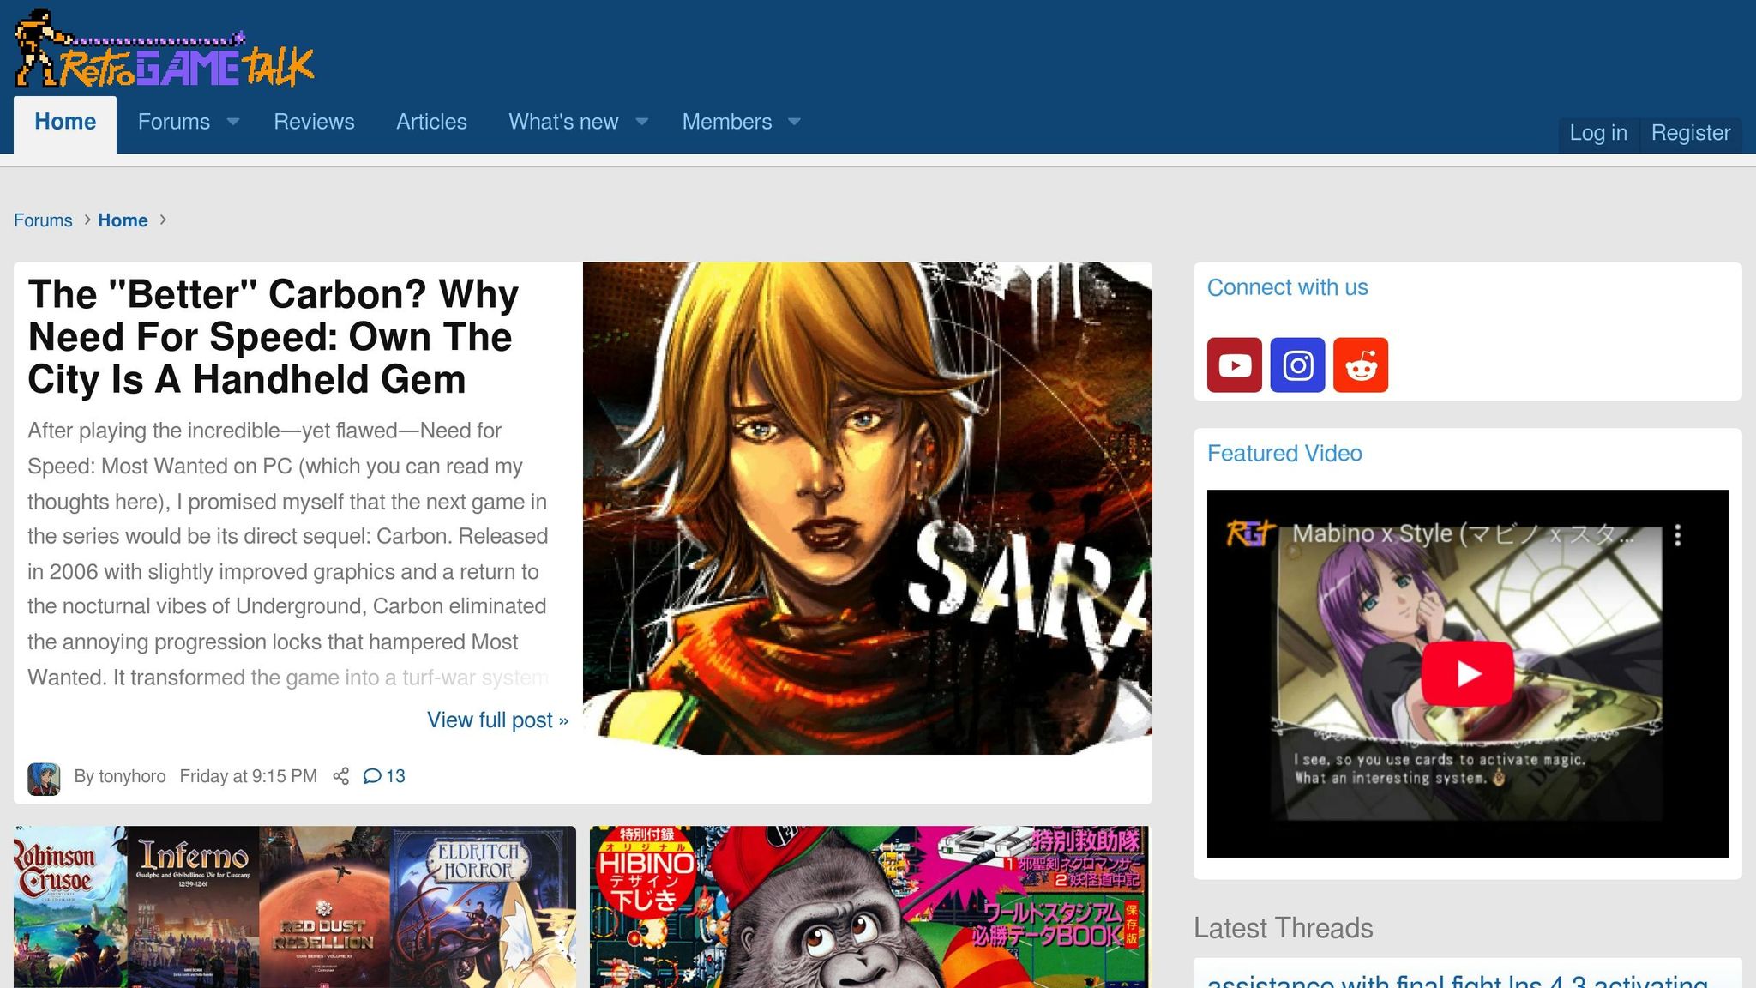Expand the What's new dropdown arrow
1756x988 pixels.
[x=641, y=123]
